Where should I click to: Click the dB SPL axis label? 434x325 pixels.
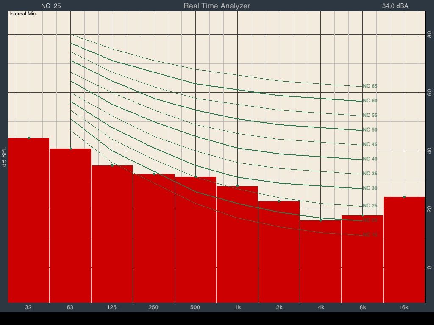[4, 157]
